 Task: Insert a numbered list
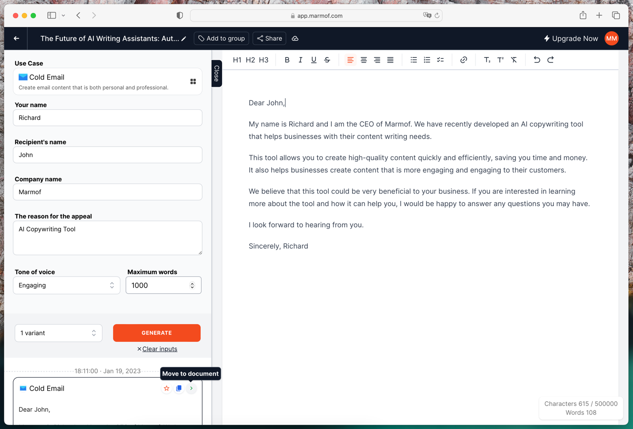click(427, 60)
